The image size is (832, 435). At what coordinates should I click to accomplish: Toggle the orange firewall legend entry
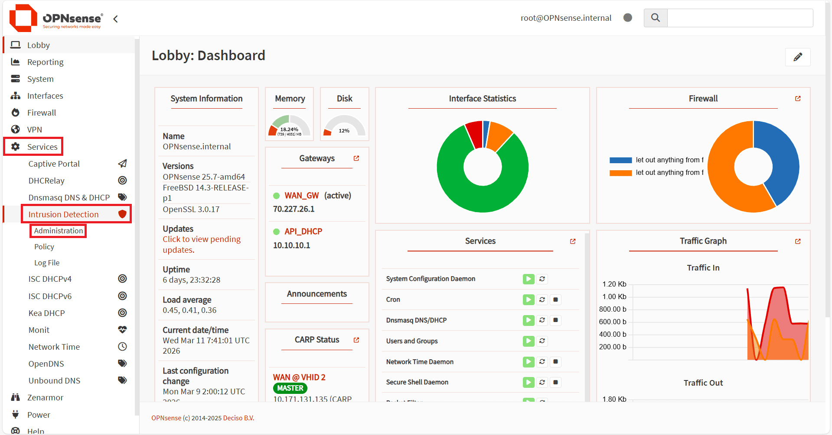(656, 173)
